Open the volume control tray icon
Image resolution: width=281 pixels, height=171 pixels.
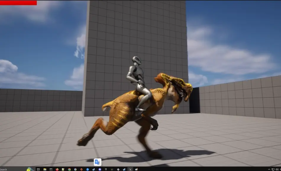(277, 170)
